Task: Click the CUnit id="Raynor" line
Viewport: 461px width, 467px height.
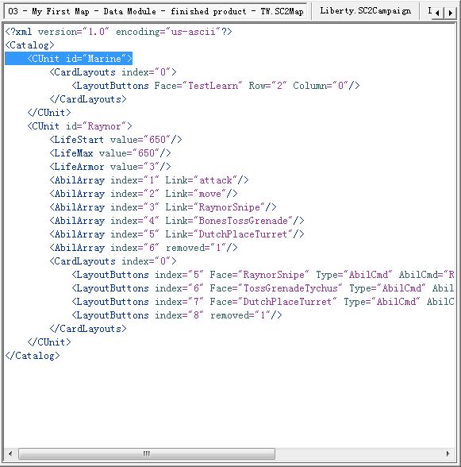Action: tap(79, 126)
